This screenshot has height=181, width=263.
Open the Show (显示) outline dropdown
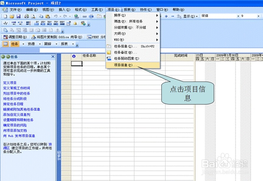(x=190, y=16)
